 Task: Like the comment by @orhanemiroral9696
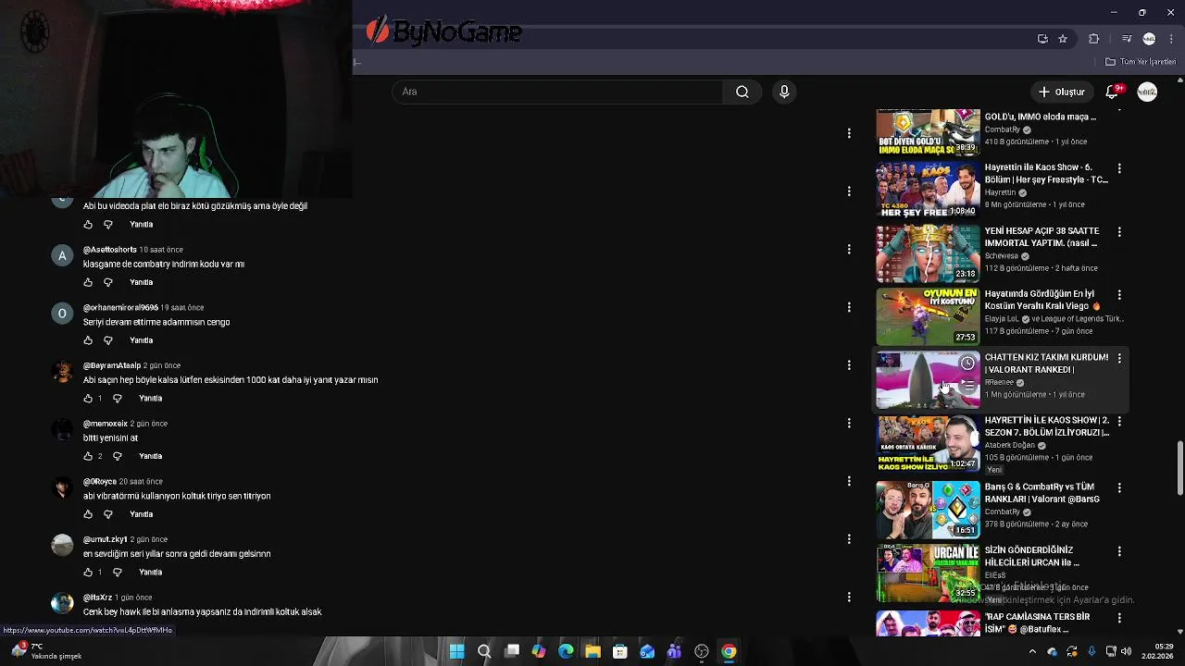(88, 340)
